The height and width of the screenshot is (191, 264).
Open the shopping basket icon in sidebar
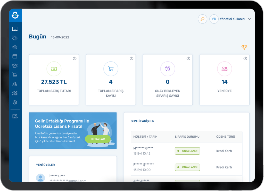pos(15,47)
